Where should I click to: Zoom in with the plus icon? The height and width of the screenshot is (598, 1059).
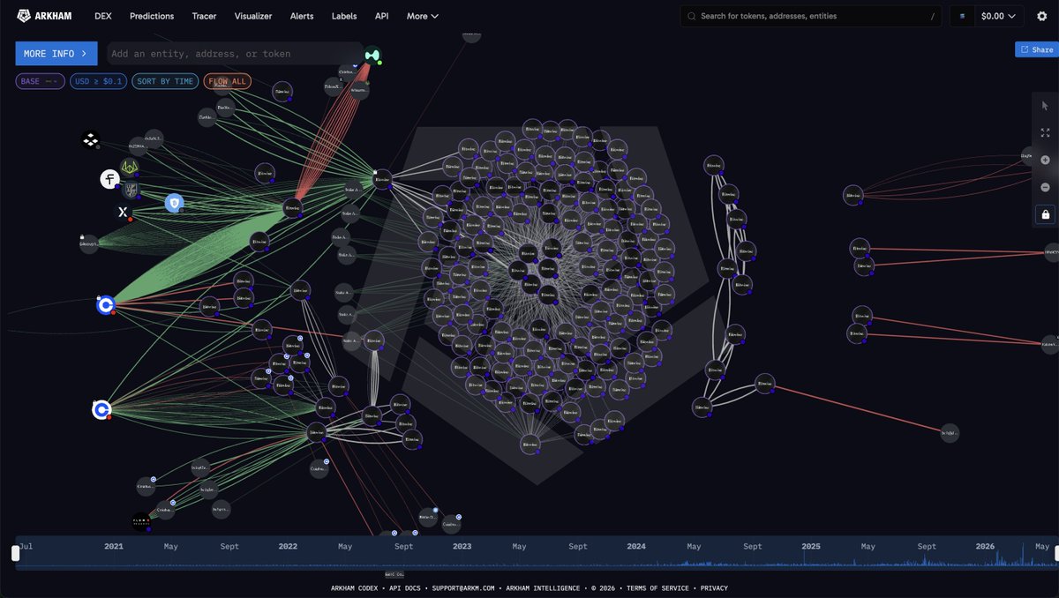point(1046,160)
